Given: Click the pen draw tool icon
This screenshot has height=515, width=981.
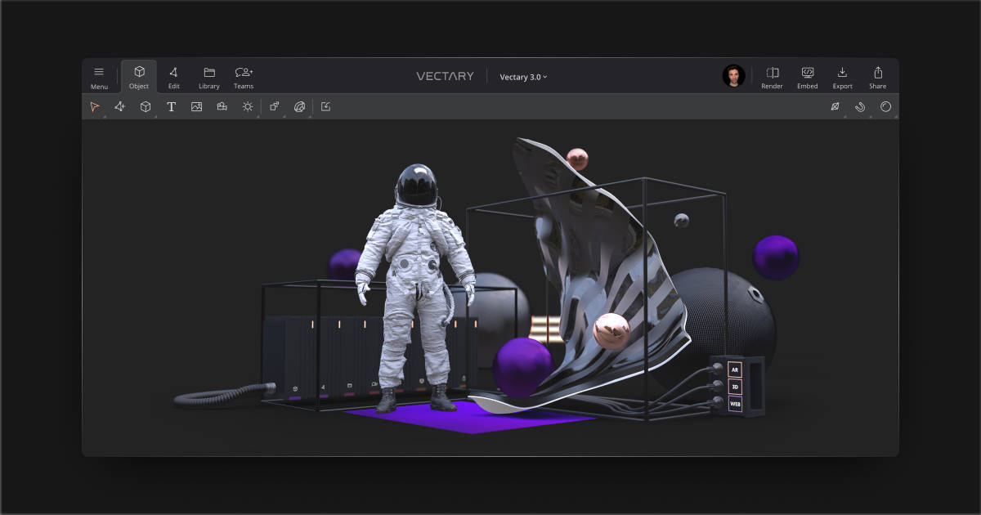Looking at the screenshot, I should pyautogui.click(x=119, y=106).
